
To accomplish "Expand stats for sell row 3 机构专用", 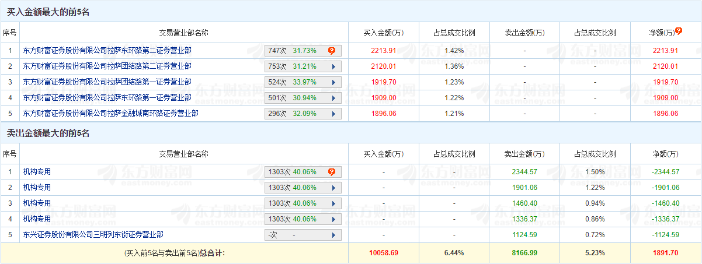I will pyautogui.click(x=333, y=203).
